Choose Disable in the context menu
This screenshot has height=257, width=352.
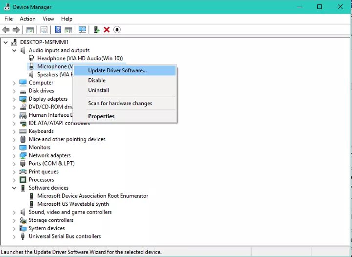125,80
